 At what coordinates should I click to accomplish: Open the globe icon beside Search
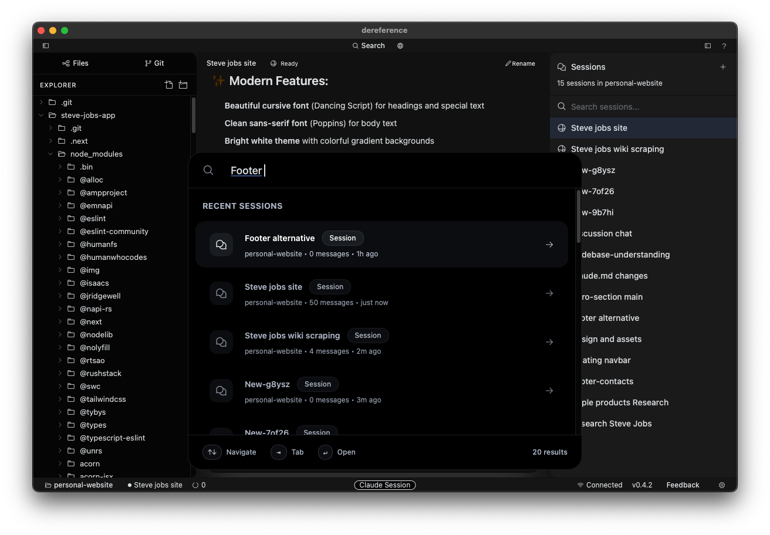coord(400,46)
